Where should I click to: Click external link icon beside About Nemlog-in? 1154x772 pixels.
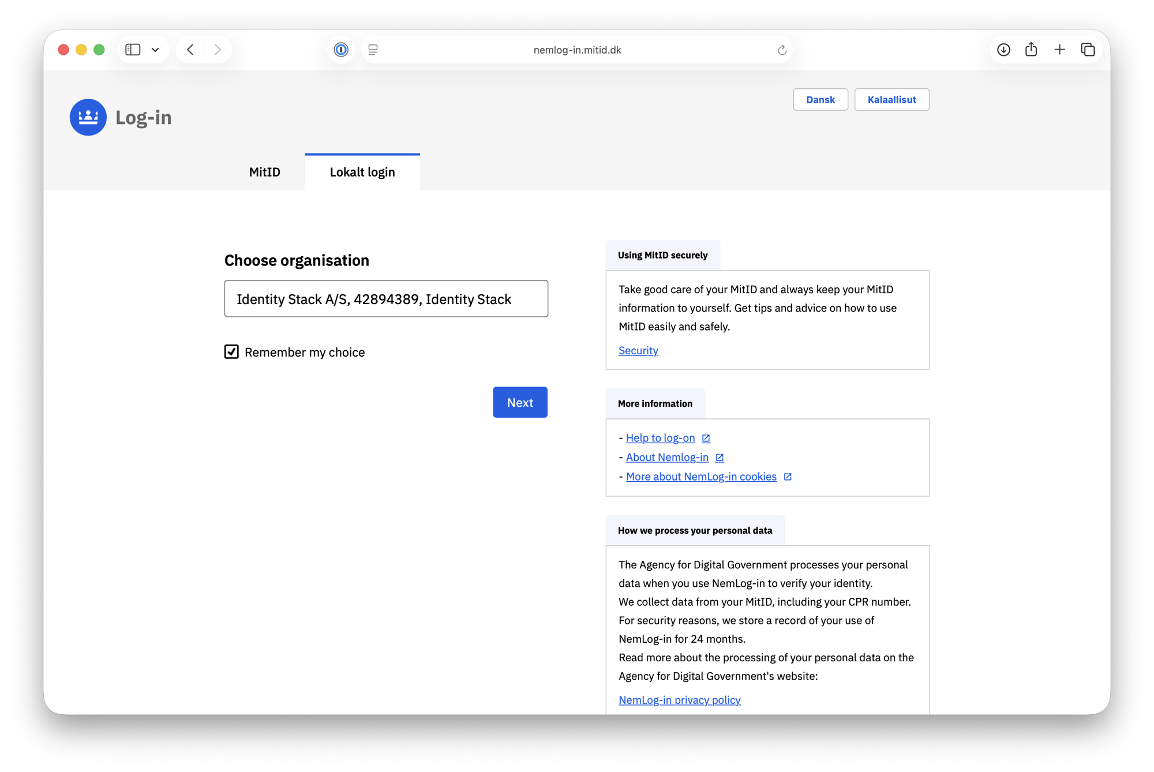point(720,458)
